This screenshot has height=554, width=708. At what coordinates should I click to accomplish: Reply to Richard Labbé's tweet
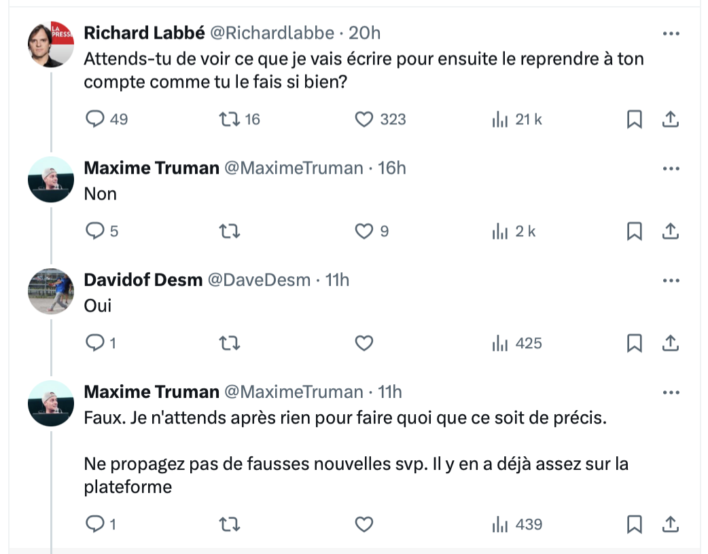click(107, 119)
